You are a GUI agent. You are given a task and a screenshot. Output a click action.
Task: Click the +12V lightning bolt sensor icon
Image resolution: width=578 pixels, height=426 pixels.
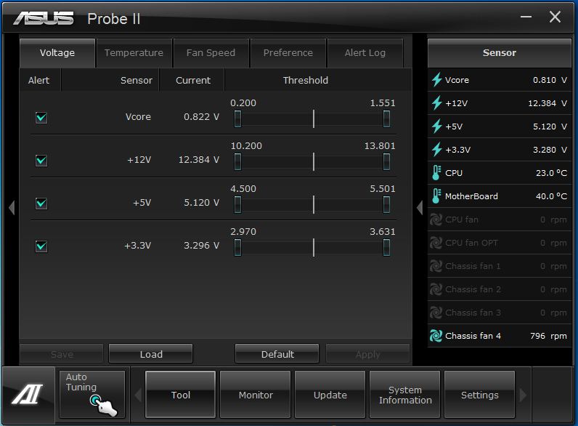point(437,103)
